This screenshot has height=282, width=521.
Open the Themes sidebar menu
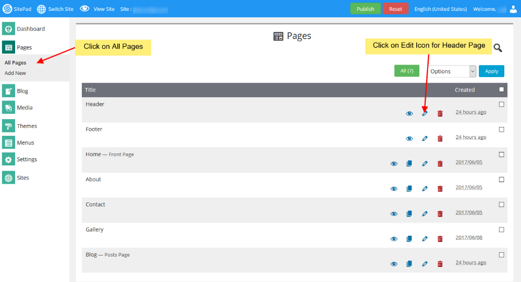coord(27,126)
